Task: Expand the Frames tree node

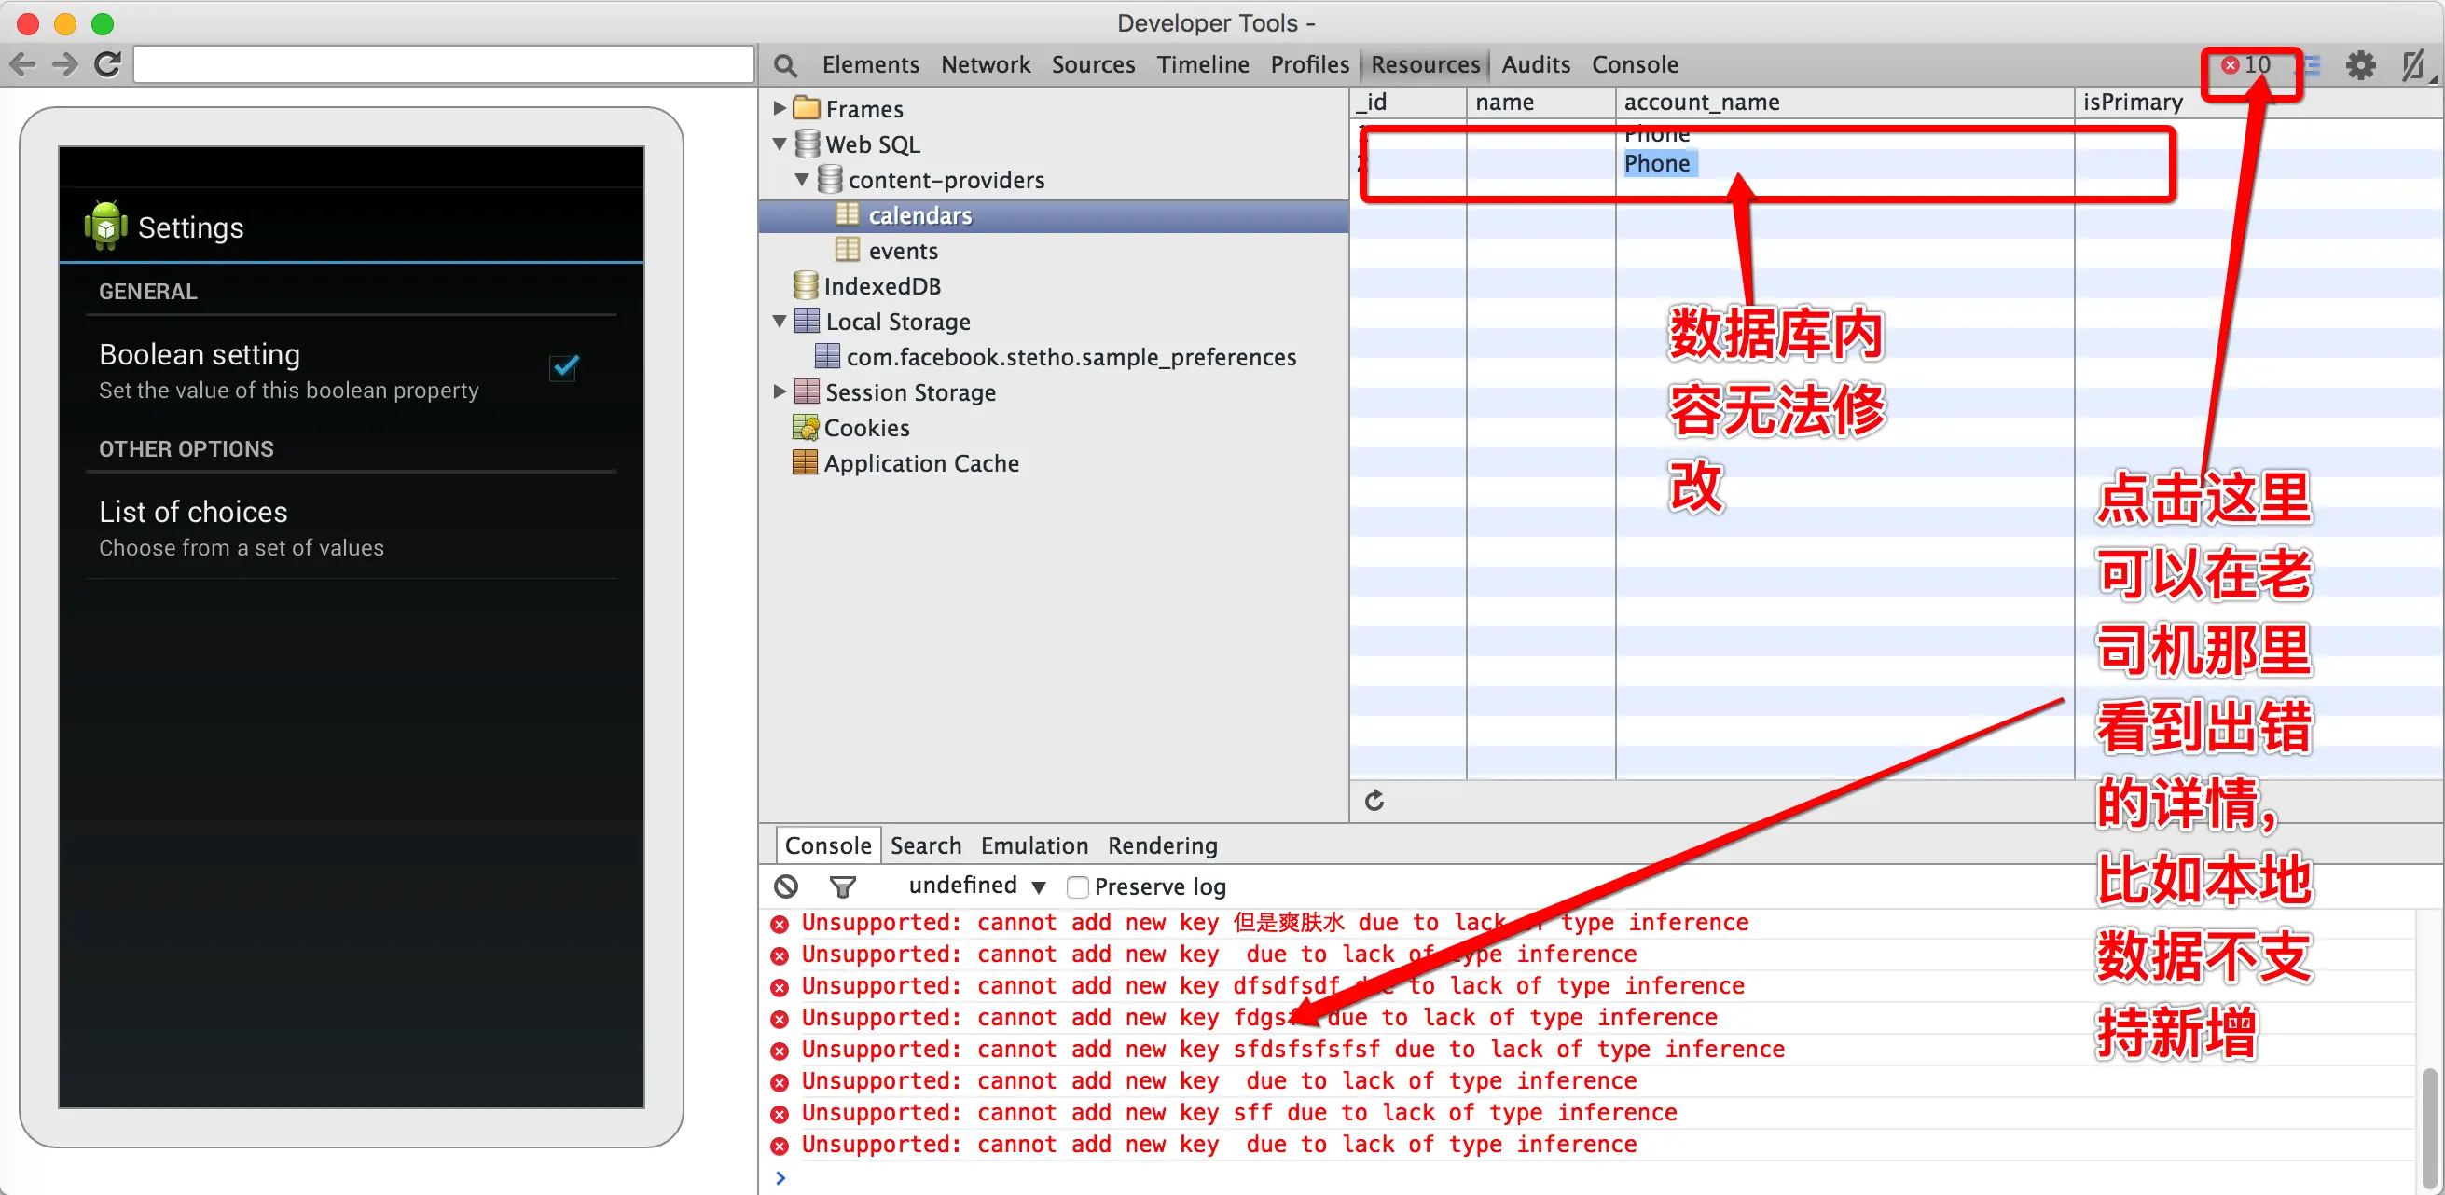Action: click(x=780, y=108)
